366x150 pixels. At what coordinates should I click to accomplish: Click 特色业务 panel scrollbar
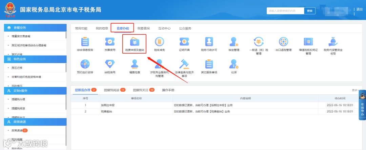pyautogui.click(x=66, y=67)
